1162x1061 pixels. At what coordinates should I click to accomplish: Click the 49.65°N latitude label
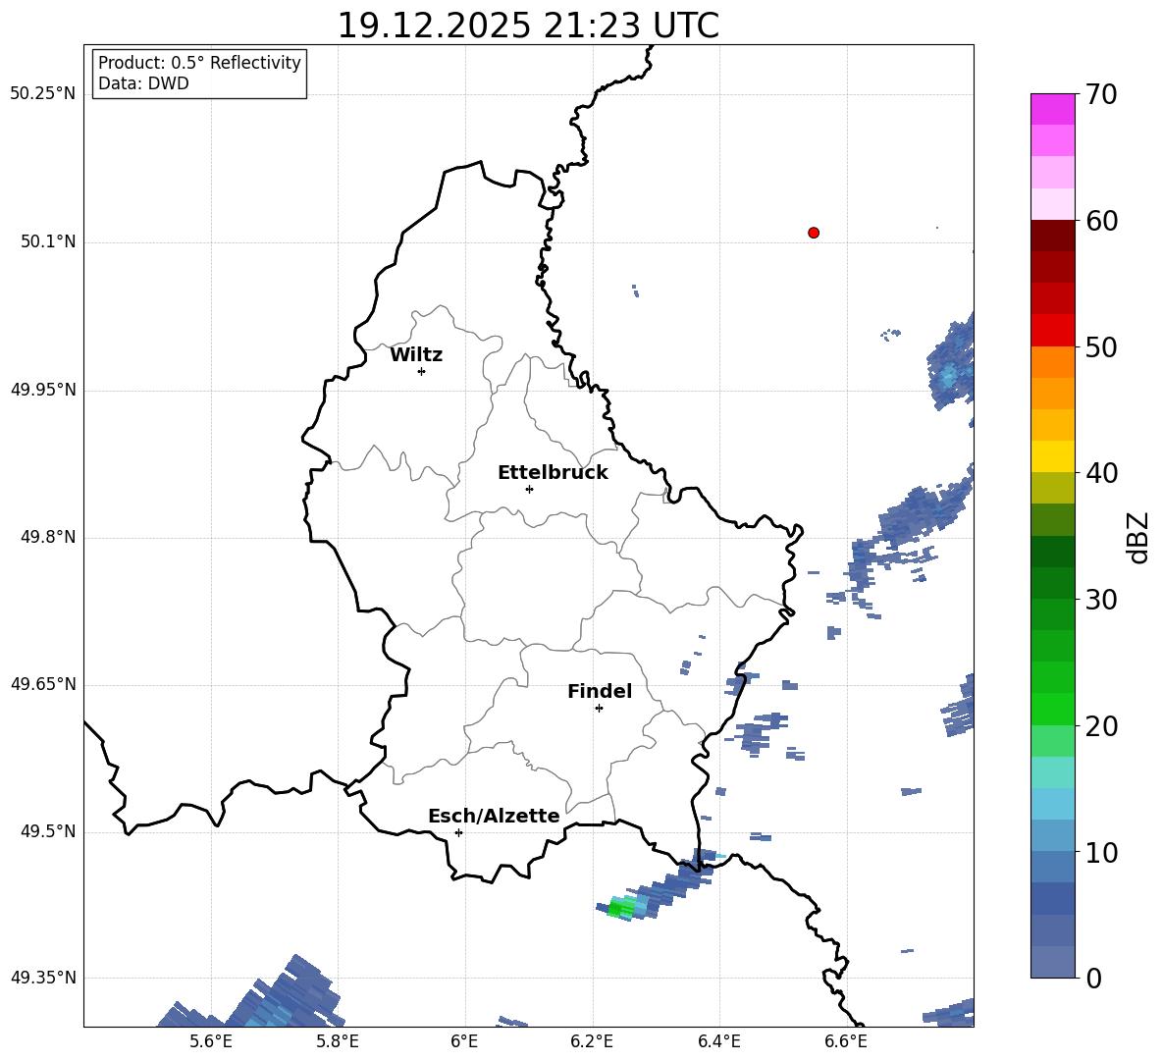43,684
